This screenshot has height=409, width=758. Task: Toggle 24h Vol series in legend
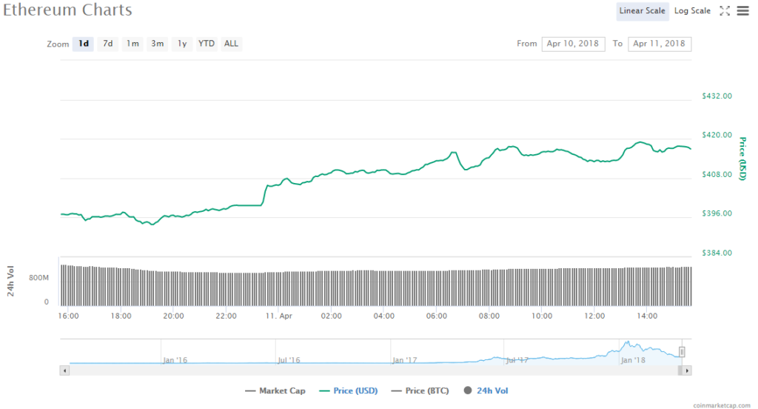coord(488,390)
